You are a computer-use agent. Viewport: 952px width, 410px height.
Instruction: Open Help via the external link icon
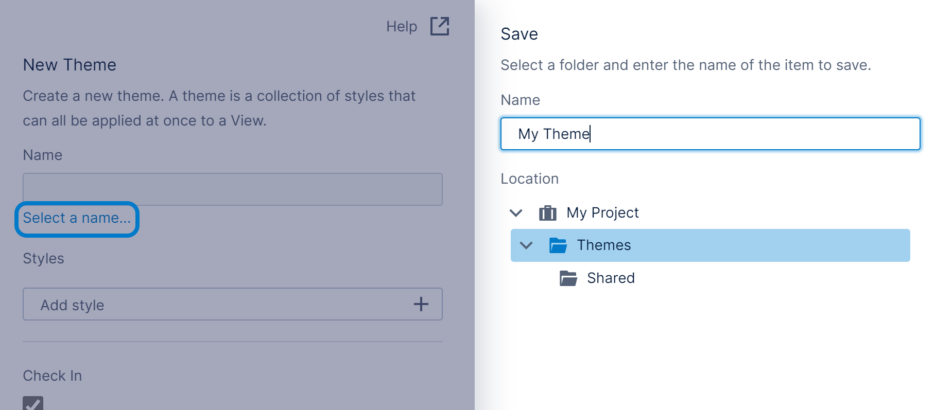tap(439, 26)
